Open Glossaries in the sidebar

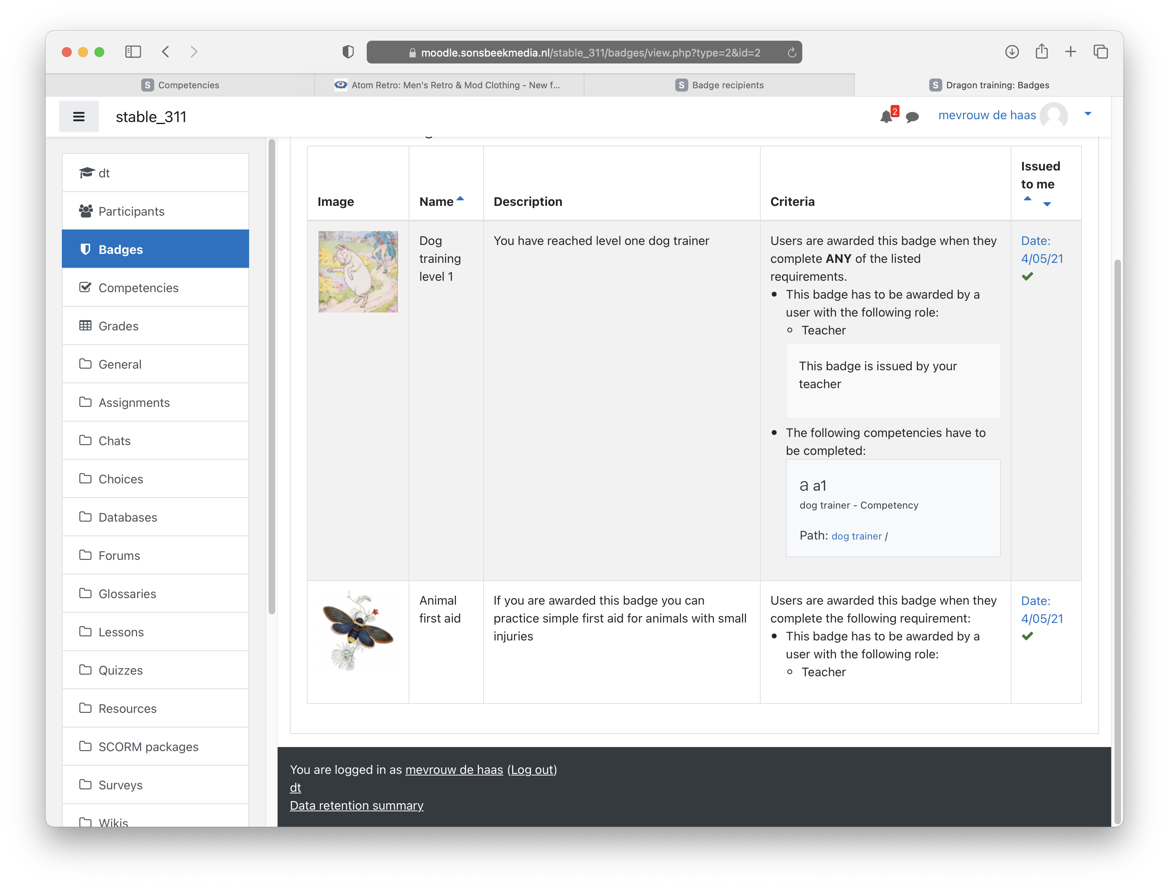tap(155, 594)
